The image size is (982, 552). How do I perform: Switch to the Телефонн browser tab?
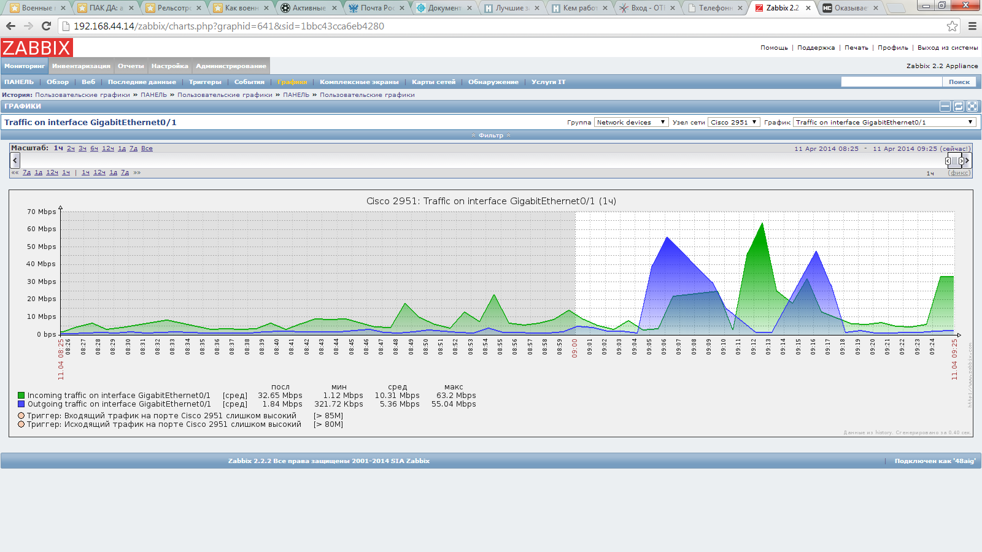(716, 8)
